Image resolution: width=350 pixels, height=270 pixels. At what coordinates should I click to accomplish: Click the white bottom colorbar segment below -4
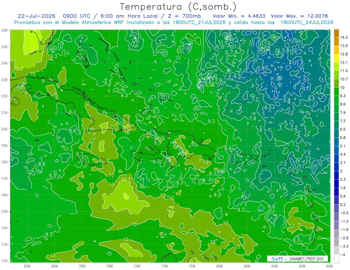click(336, 259)
